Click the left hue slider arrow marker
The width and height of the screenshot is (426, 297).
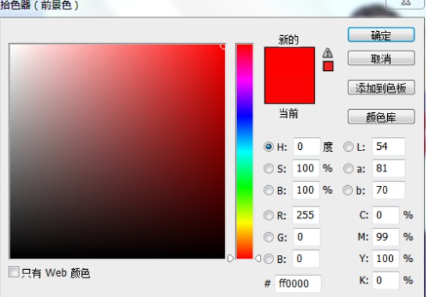coord(230,258)
